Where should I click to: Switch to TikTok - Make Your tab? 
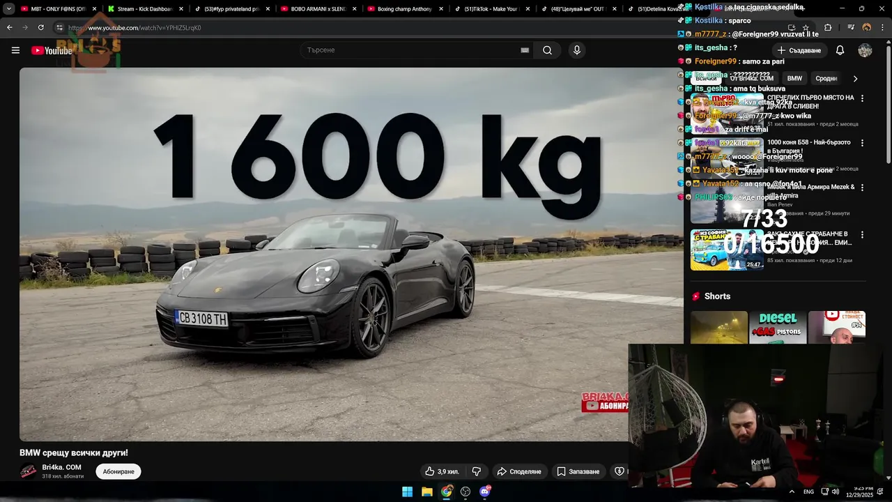click(490, 9)
